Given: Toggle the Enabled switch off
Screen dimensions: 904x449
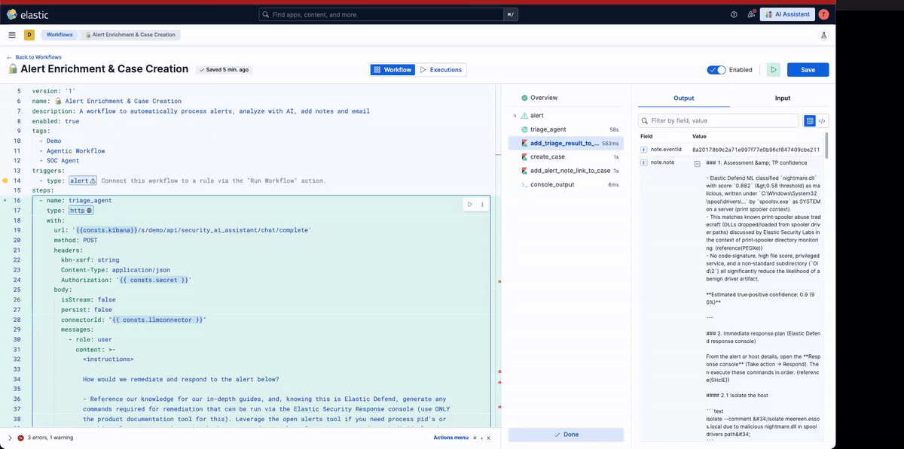Looking at the screenshot, I should tap(716, 70).
